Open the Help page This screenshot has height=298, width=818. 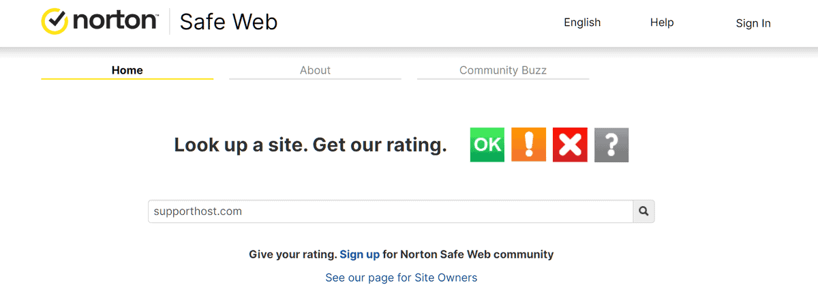click(x=661, y=23)
